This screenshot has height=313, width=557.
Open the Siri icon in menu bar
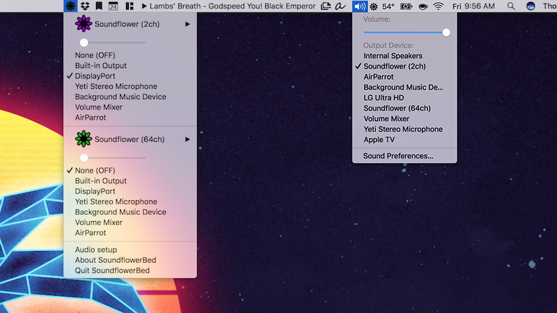point(531,6)
